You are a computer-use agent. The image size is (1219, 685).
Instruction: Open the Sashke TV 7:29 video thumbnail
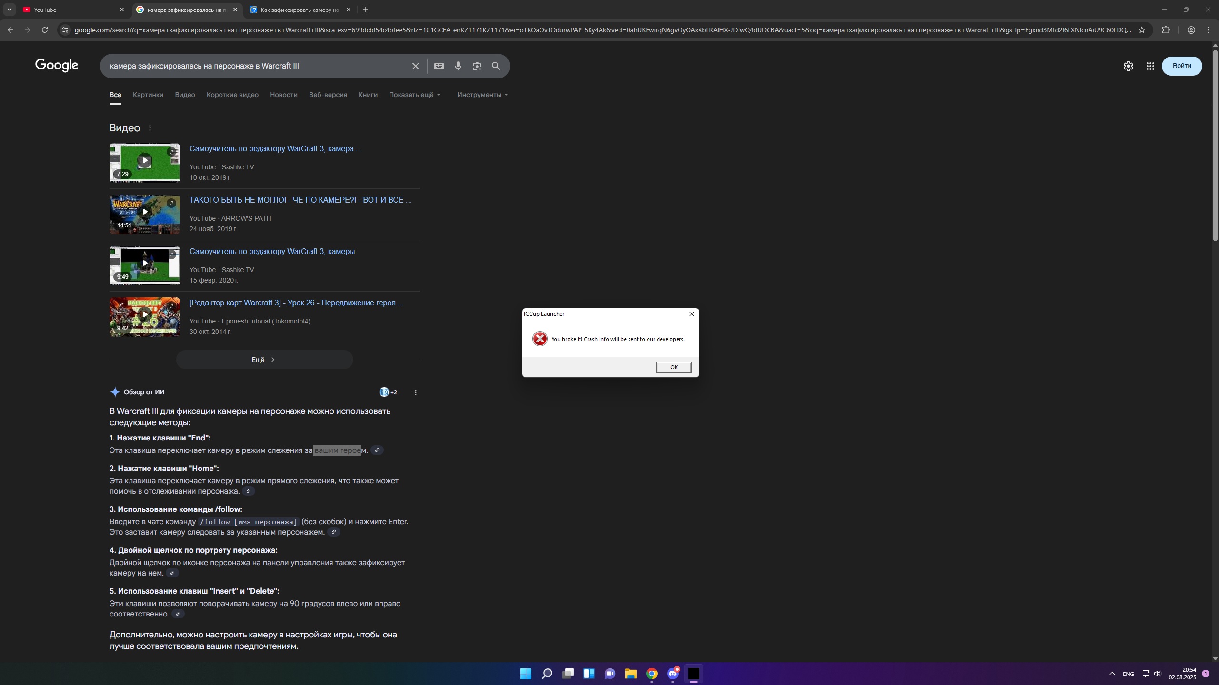coord(145,163)
